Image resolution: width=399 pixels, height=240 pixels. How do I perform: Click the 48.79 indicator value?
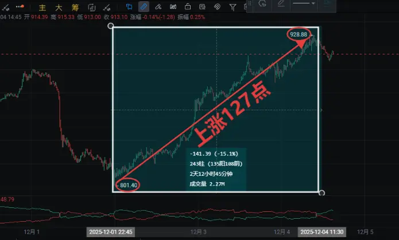click(7, 199)
